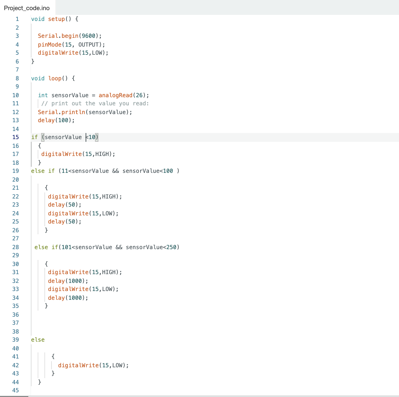Image resolution: width=399 pixels, height=397 pixels.
Task: Click line number 45 in the gutter
Action: coord(16,390)
